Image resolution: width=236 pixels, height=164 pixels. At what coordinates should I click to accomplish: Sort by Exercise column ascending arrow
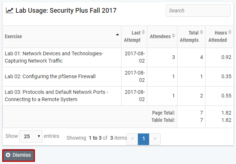[117, 35]
